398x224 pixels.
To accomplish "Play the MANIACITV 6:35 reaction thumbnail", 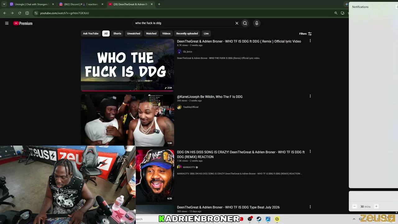I will point(155,175).
